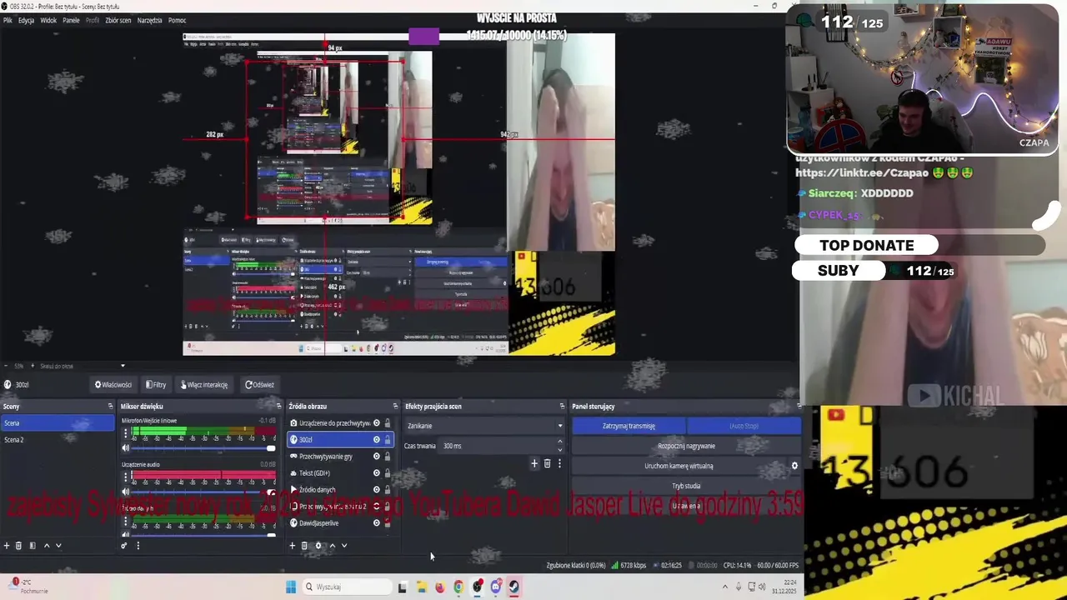Hide the Przechwytywanie gry source eye

coord(377,457)
